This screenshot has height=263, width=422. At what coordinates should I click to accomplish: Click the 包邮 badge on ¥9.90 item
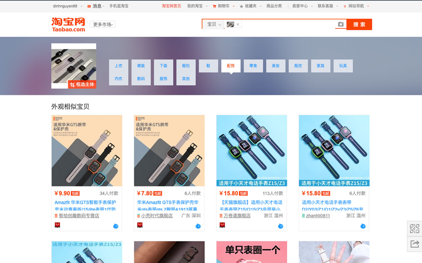(75, 194)
